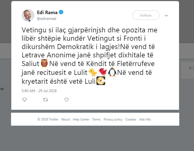View the Privacy policy link

point(113,119)
